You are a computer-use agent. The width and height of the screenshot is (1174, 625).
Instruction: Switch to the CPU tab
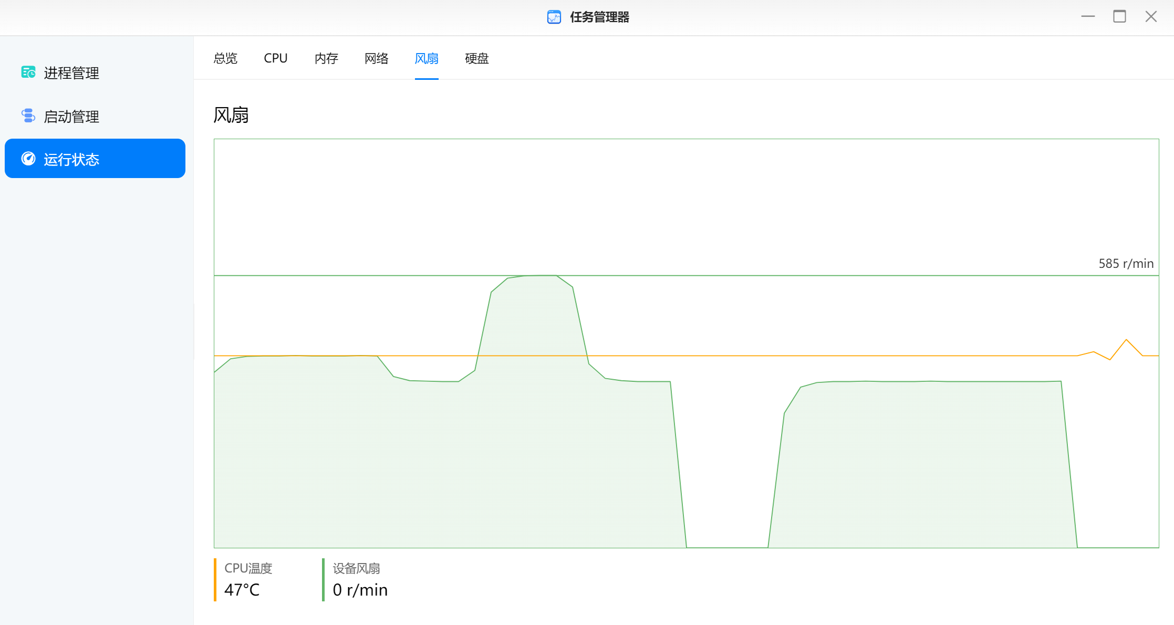pyautogui.click(x=275, y=58)
